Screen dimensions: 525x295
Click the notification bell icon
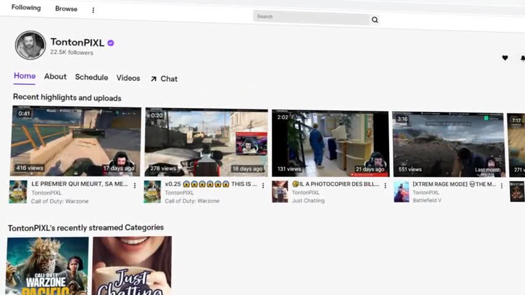click(523, 58)
